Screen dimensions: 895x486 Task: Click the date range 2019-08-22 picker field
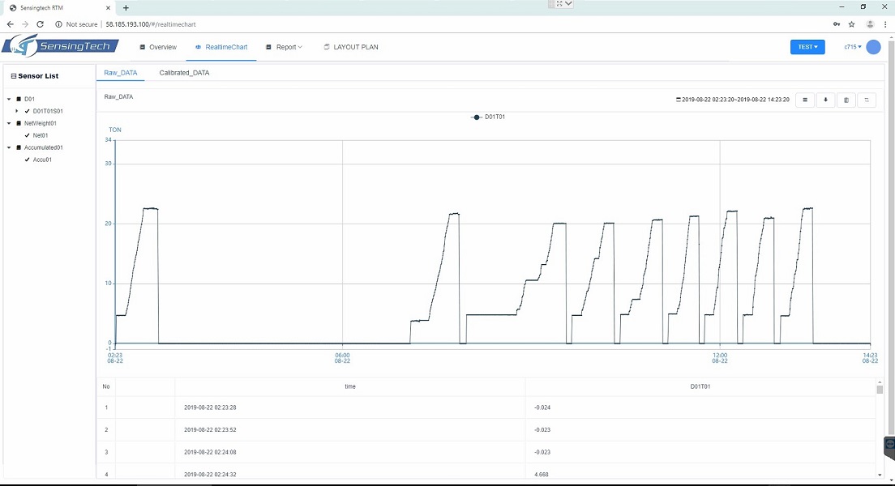point(733,100)
